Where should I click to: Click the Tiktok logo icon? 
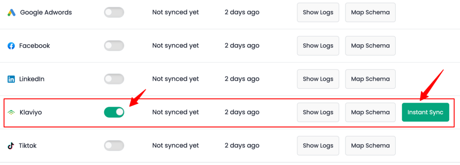click(11, 146)
